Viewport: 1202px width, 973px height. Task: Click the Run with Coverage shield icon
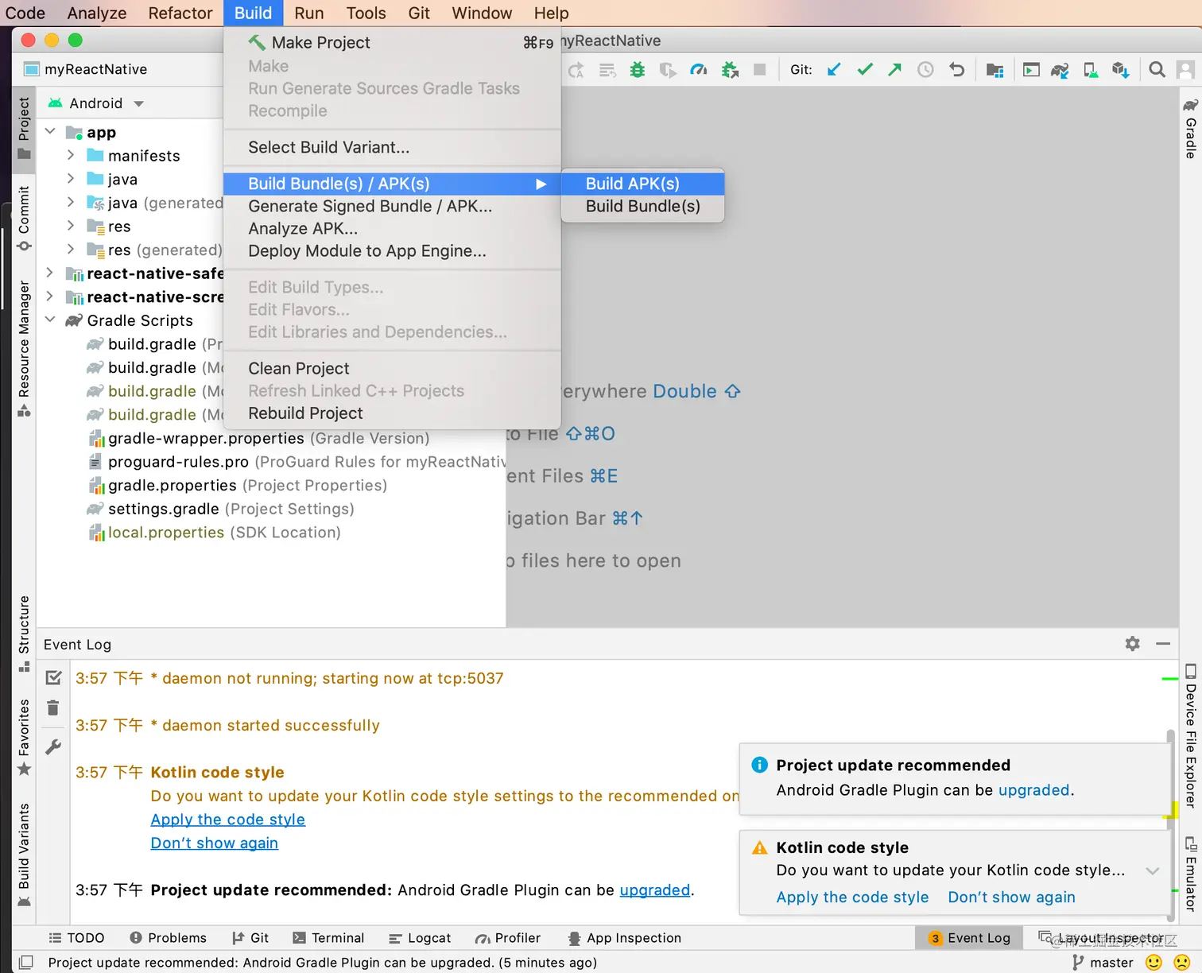point(668,70)
